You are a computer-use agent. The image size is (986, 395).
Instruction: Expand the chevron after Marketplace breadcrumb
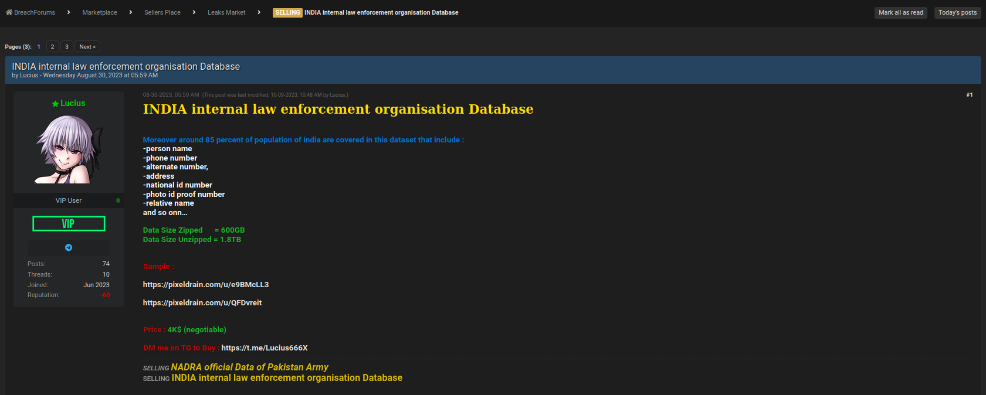click(130, 12)
